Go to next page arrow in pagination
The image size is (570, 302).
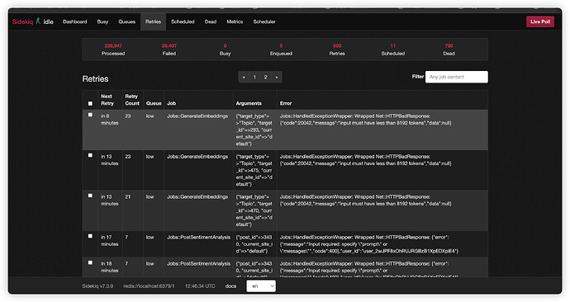[x=277, y=78]
